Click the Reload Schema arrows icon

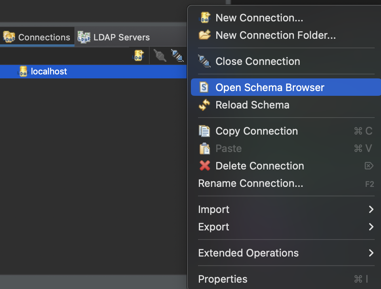tap(204, 105)
